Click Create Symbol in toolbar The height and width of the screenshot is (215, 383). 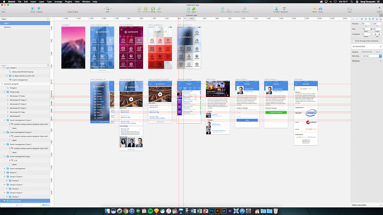[73, 9]
